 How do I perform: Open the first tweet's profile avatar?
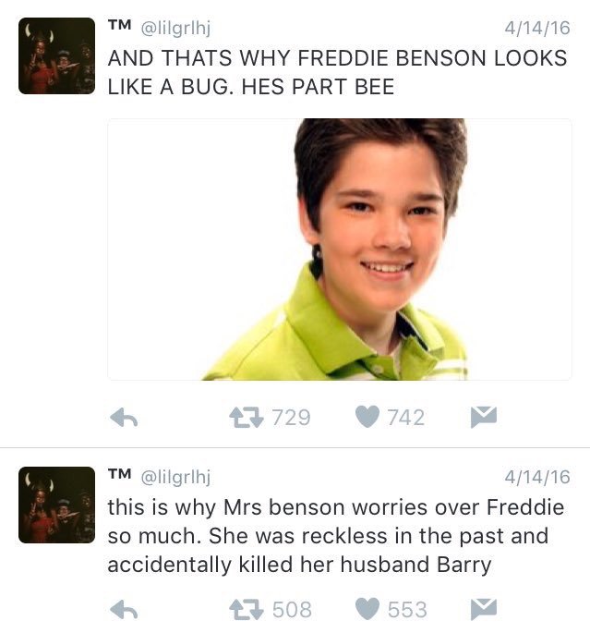click(x=57, y=55)
